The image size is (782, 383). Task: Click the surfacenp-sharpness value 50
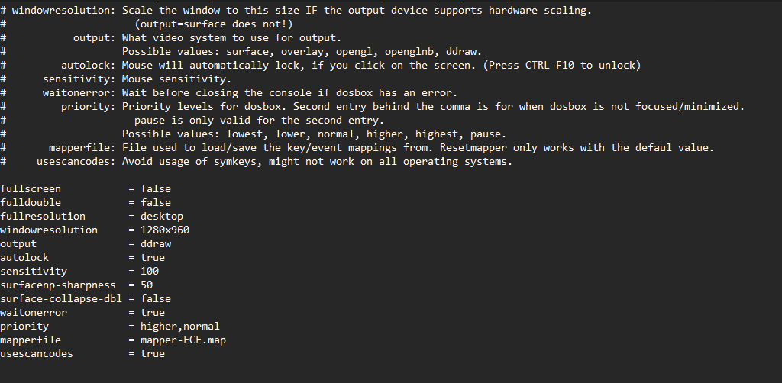coord(147,285)
